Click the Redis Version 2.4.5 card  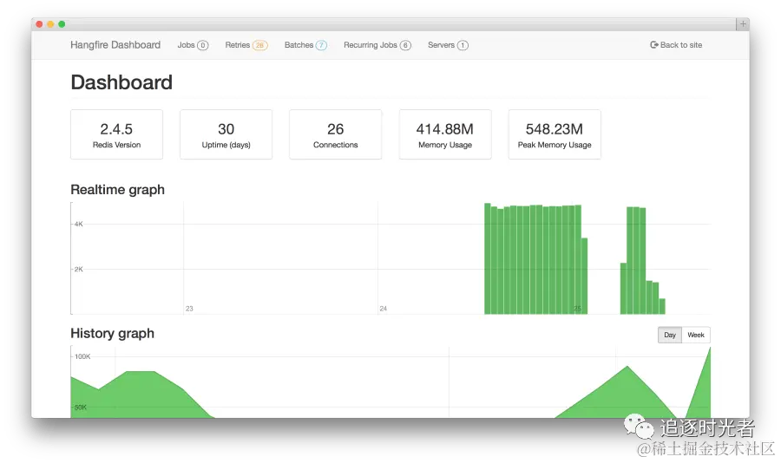tap(116, 134)
